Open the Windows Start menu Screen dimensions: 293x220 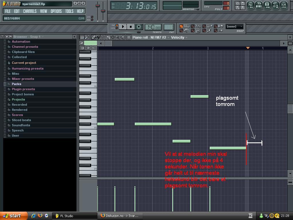point(13,216)
